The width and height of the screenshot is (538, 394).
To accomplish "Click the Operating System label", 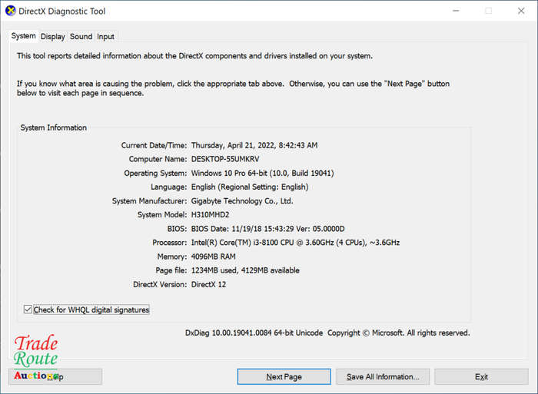I will pos(155,173).
